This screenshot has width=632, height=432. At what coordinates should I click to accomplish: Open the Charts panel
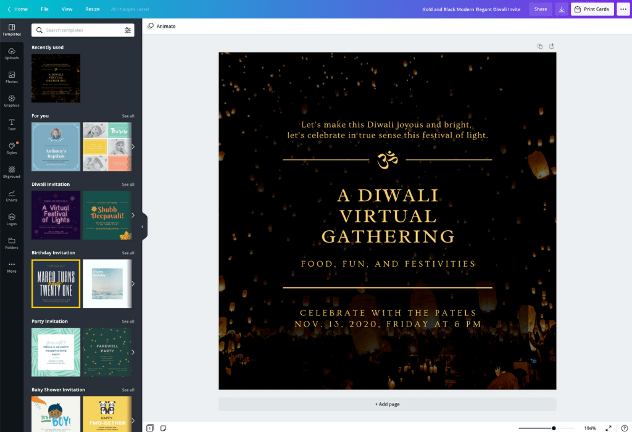tap(11, 196)
